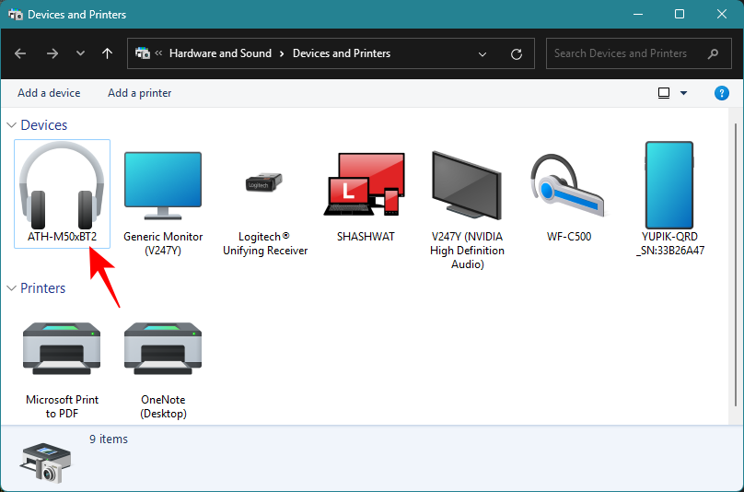Click Devices and Printers breadcrumb segment

342,53
